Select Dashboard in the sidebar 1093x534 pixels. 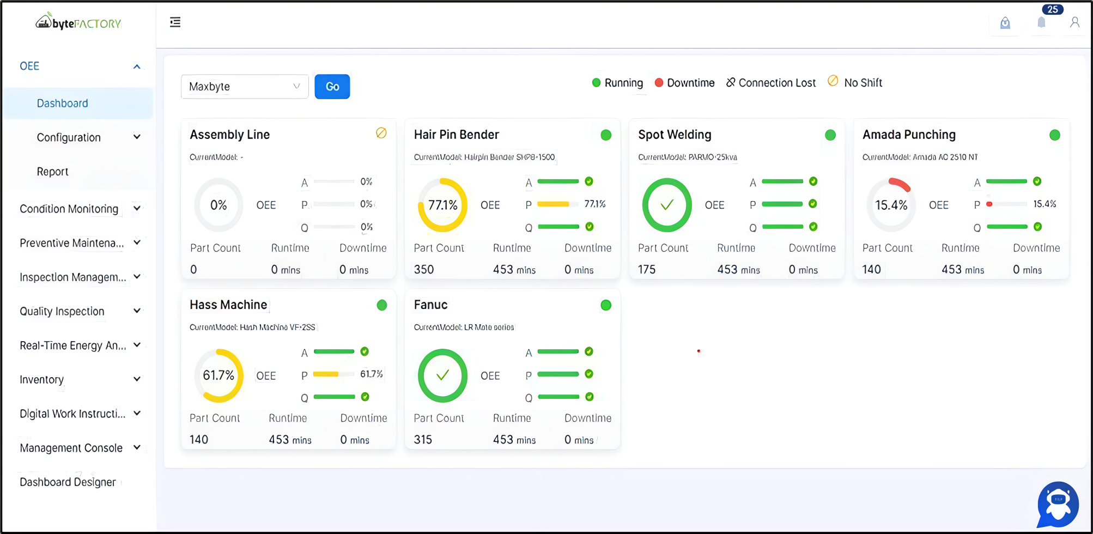(x=78, y=104)
